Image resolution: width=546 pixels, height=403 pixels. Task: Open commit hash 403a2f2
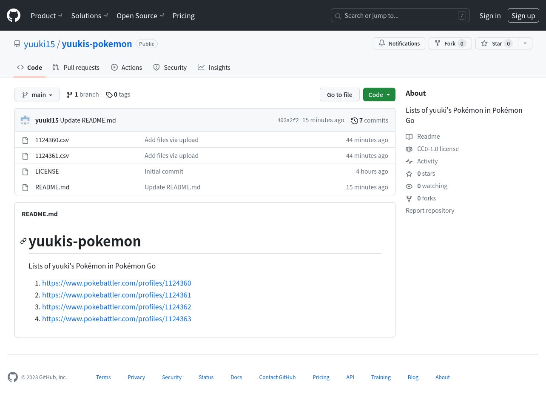click(x=288, y=120)
